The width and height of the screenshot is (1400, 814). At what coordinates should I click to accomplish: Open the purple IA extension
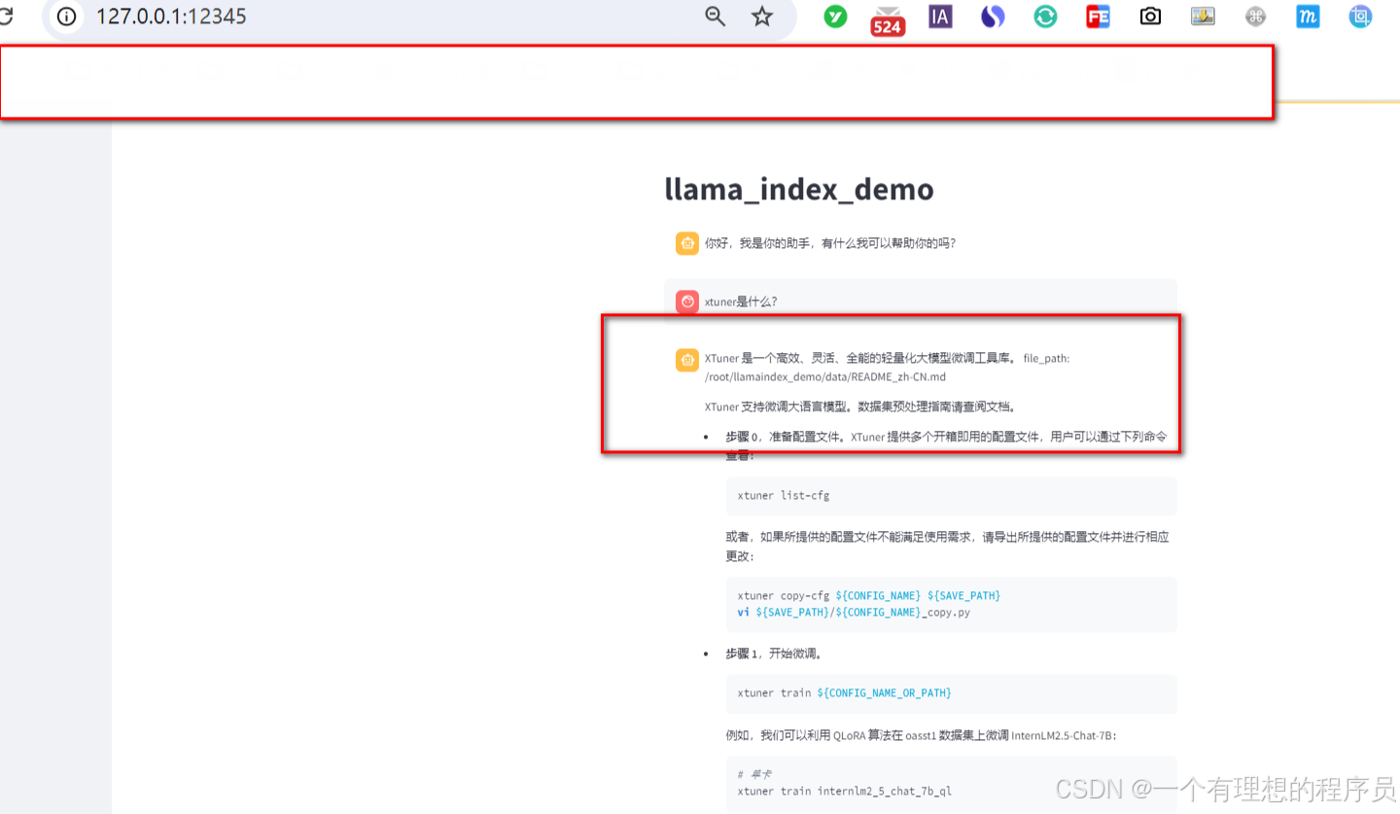pyautogui.click(x=940, y=17)
